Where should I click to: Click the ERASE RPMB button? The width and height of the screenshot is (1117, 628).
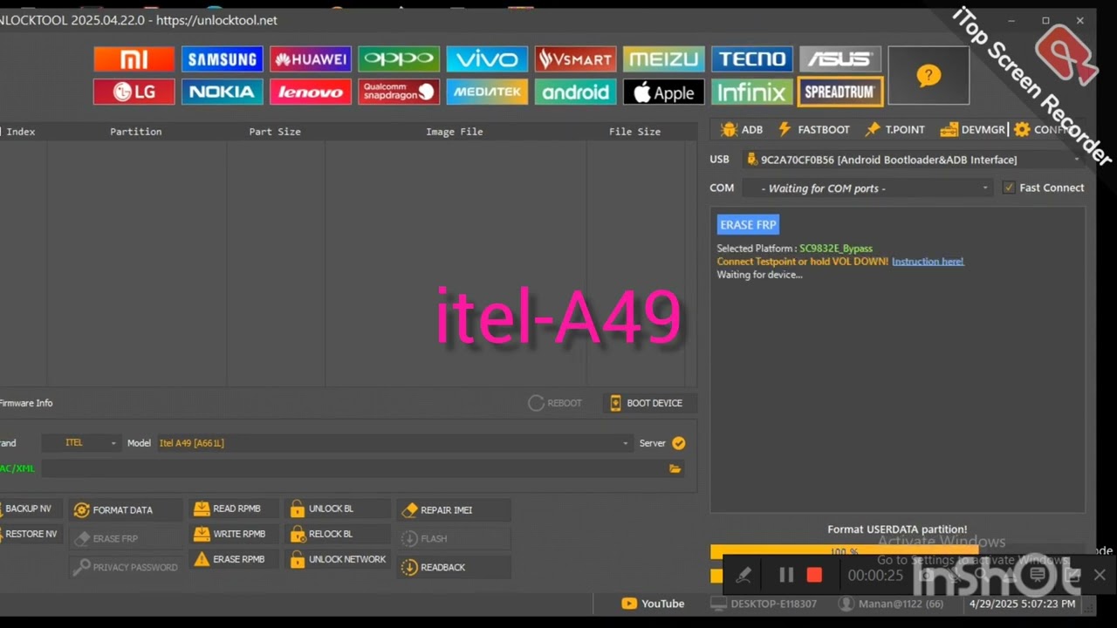coord(234,559)
